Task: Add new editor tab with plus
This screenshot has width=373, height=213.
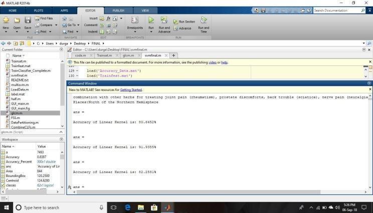Action: tap(173, 55)
